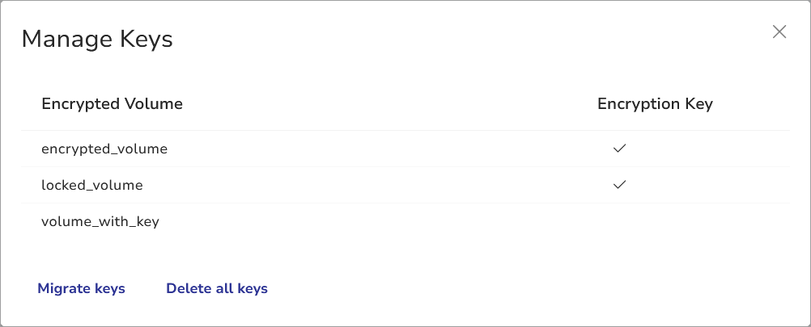Click the locked_volume encryption key checkmark
Image resolution: width=811 pixels, height=327 pixels.
620,185
